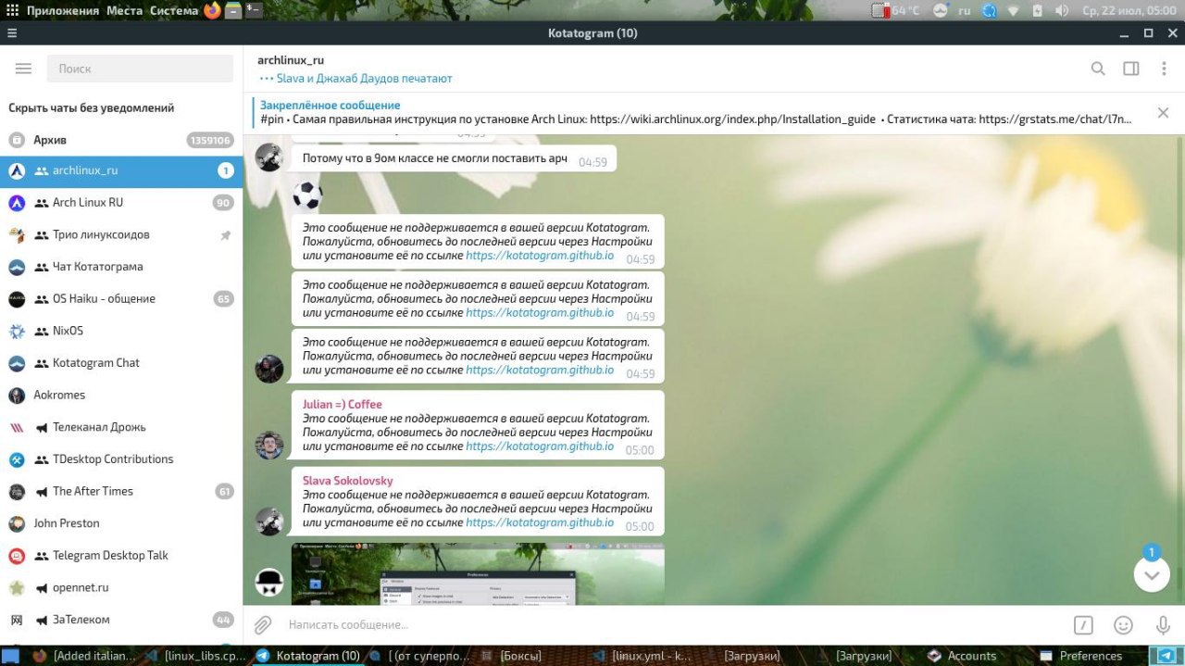Launch Firefox from the top panel

click(213, 10)
